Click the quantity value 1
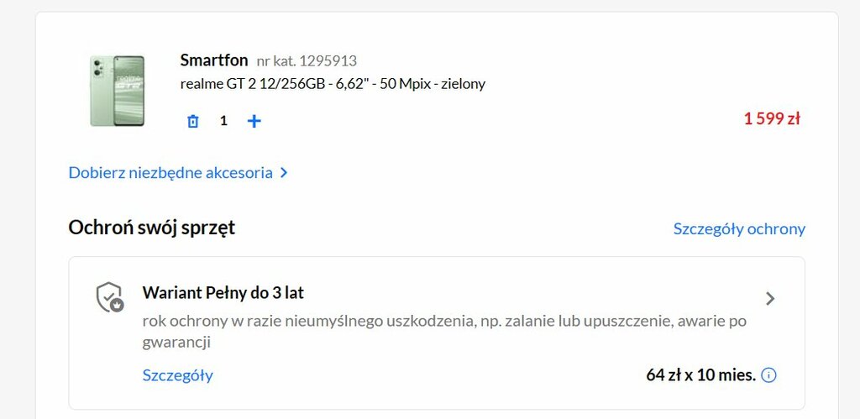Viewport: 860px width, 419px height. (223, 121)
